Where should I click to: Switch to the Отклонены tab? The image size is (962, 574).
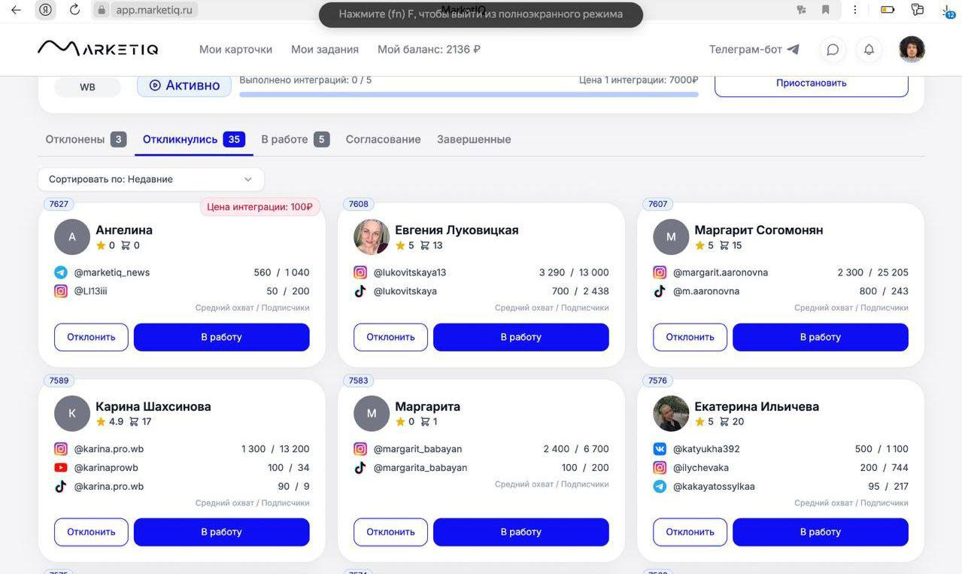point(86,139)
